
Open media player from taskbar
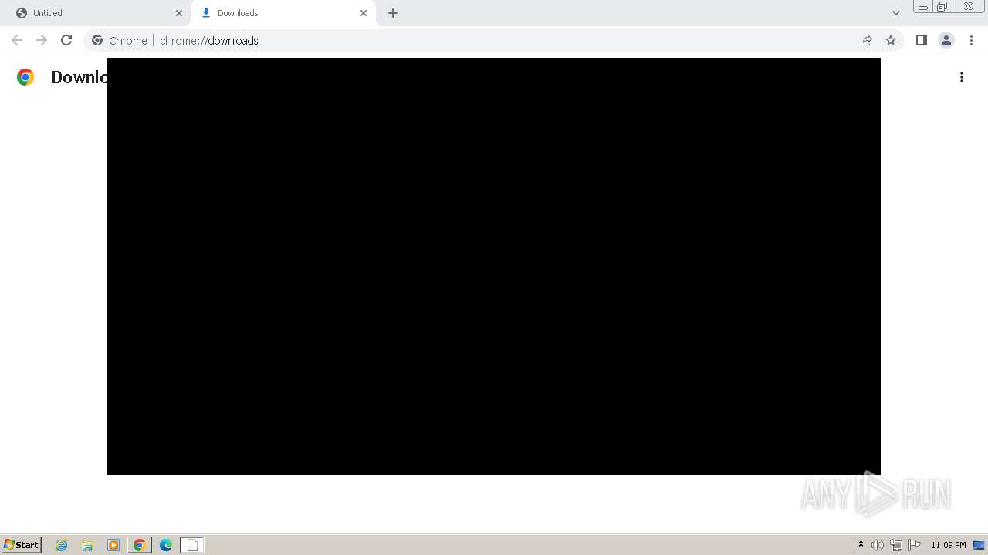coord(113,545)
